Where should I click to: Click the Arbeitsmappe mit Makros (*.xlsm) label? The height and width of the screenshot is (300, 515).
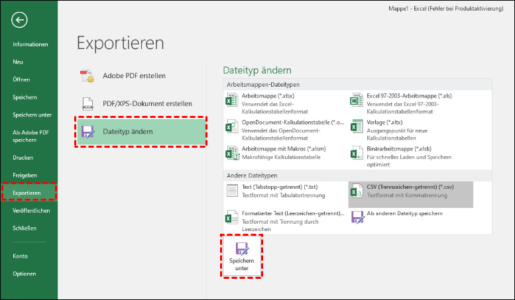(x=284, y=149)
